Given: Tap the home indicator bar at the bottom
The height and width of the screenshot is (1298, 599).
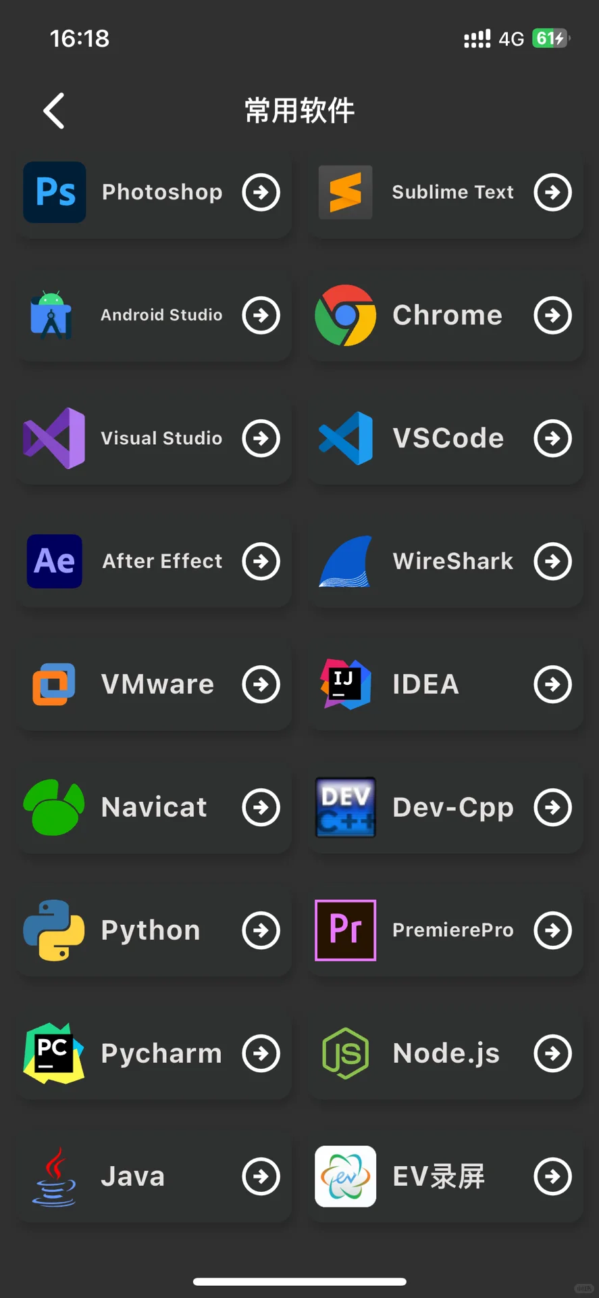Looking at the screenshot, I should click(300, 1281).
